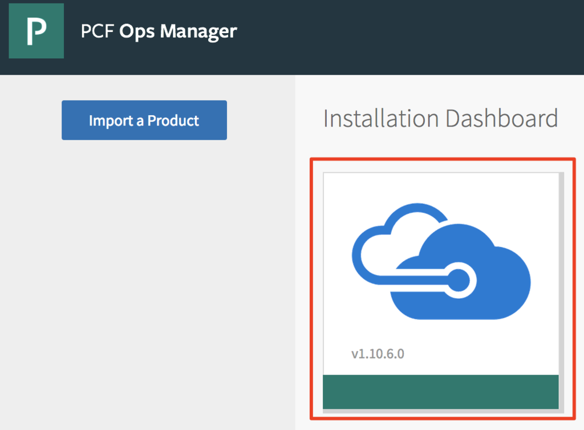Select the Installation Dashboard heading
The width and height of the screenshot is (584, 430).
tap(440, 119)
